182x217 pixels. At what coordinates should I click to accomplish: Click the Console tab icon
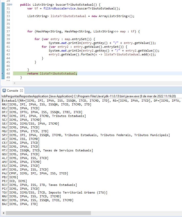click(x=4, y=91)
